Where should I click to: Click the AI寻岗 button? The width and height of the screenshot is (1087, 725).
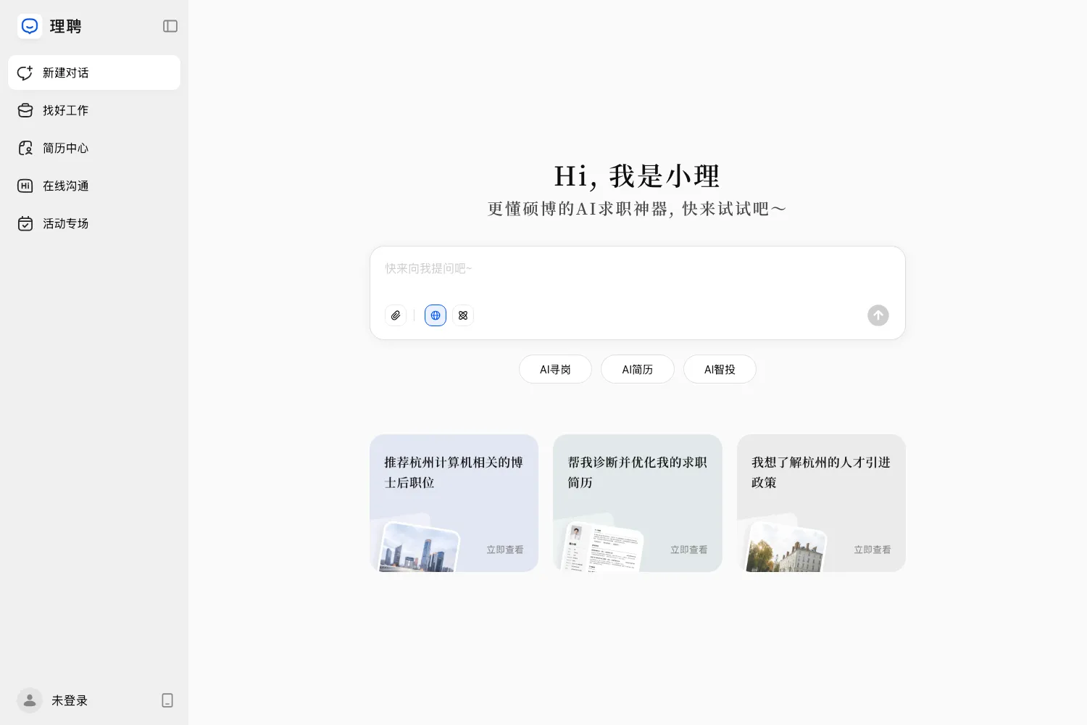point(555,369)
